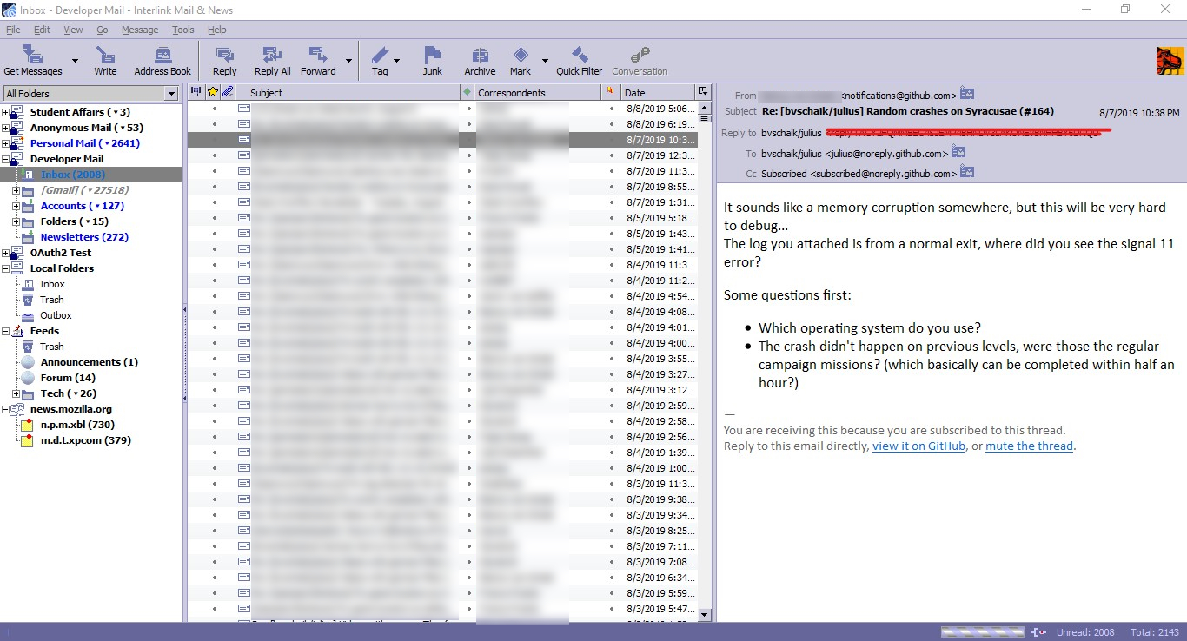Open the column picker button
1187x641 pixels.
click(x=702, y=92)
